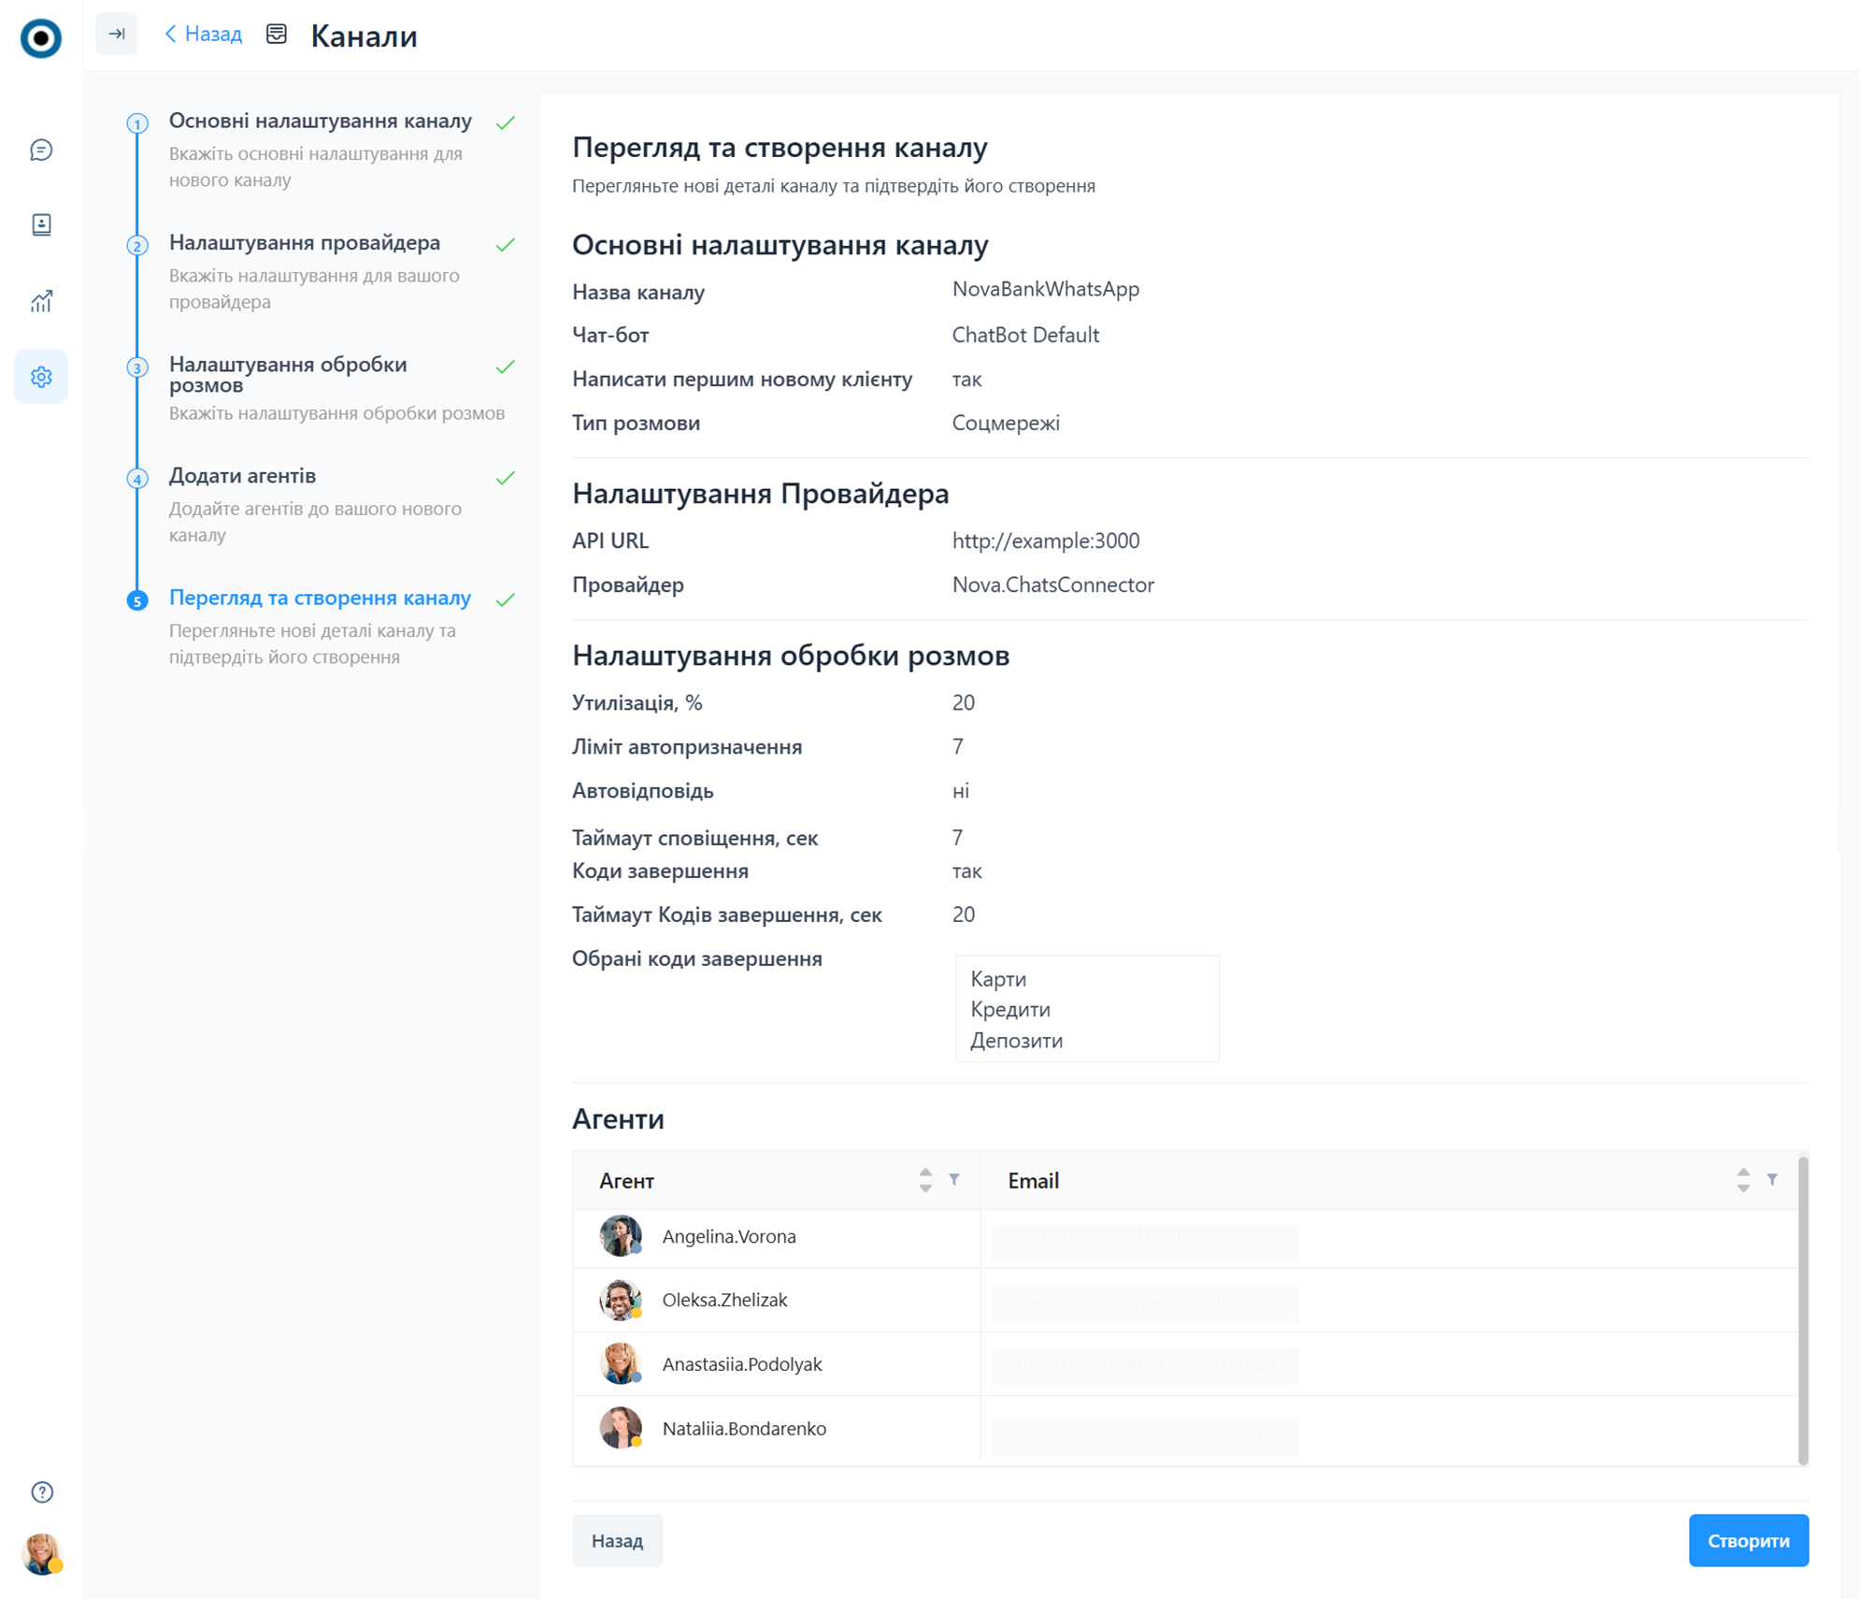The width and height of the screenshot is (1860, 1599).
Task: Filter the Agent column
Action: coord(954,1180)
